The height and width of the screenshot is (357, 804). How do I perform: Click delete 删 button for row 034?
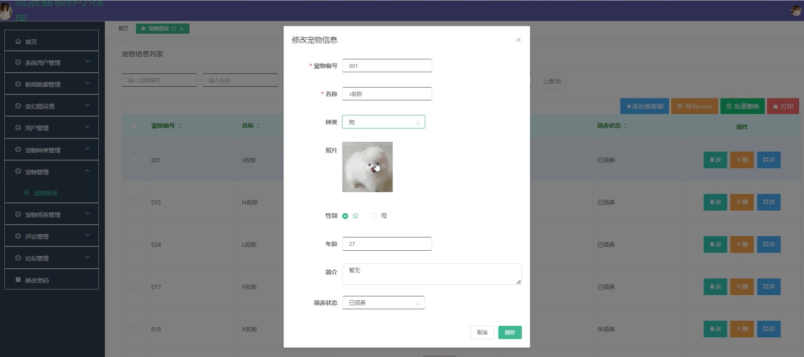coord(742,244)
